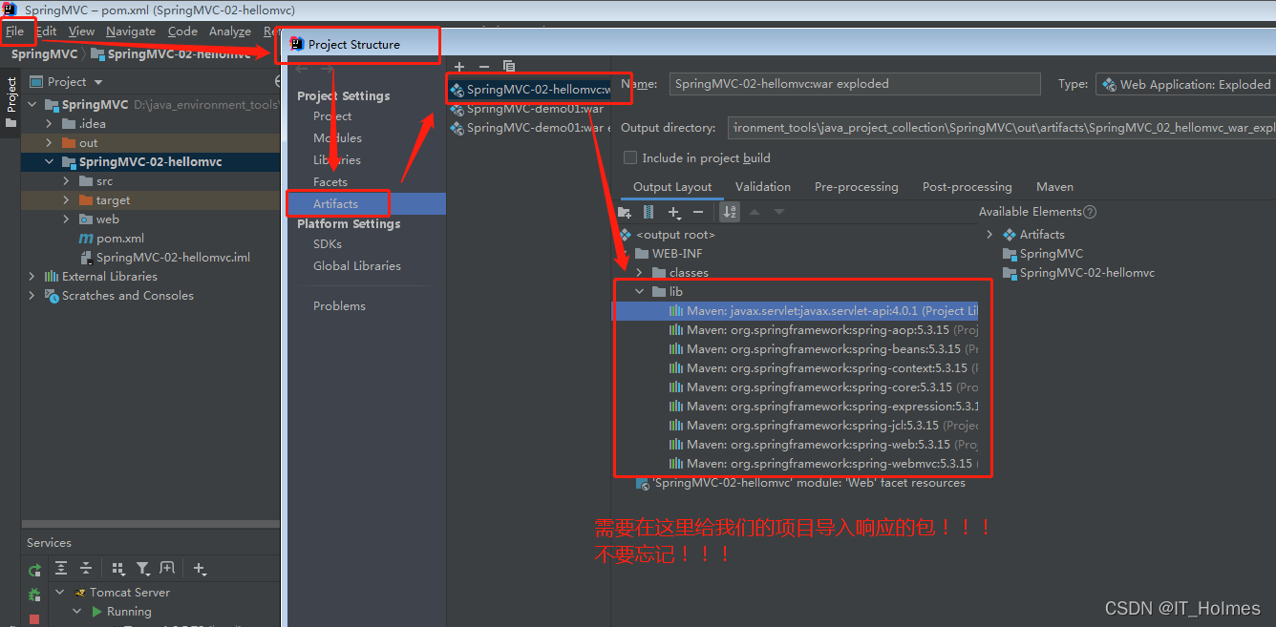Open the artifact Type dropdown
This screenshot has width=1276, height=627.
pos(1185,84)
